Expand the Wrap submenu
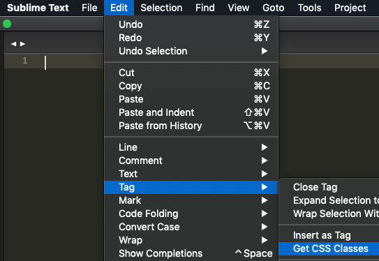 (191, 240)
